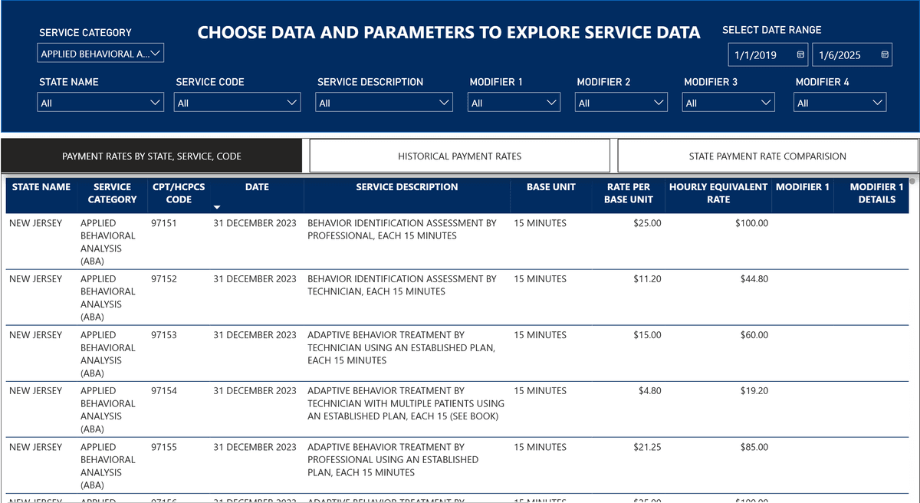
Task: Open State Payment Rate Comparision tab
Action: coord(767,156)
